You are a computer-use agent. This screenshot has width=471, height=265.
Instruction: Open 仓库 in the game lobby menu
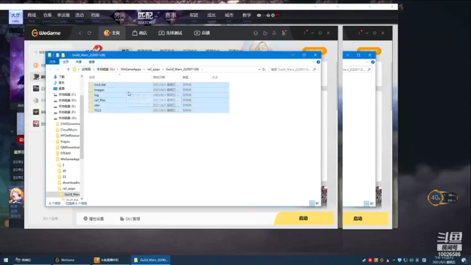(x=47, y=16)
